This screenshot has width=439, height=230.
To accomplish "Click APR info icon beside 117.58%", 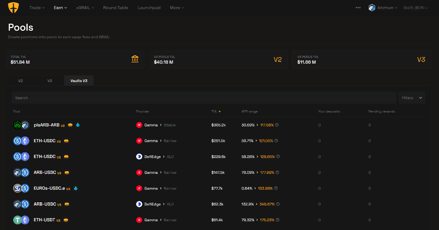I will point(277,125).
